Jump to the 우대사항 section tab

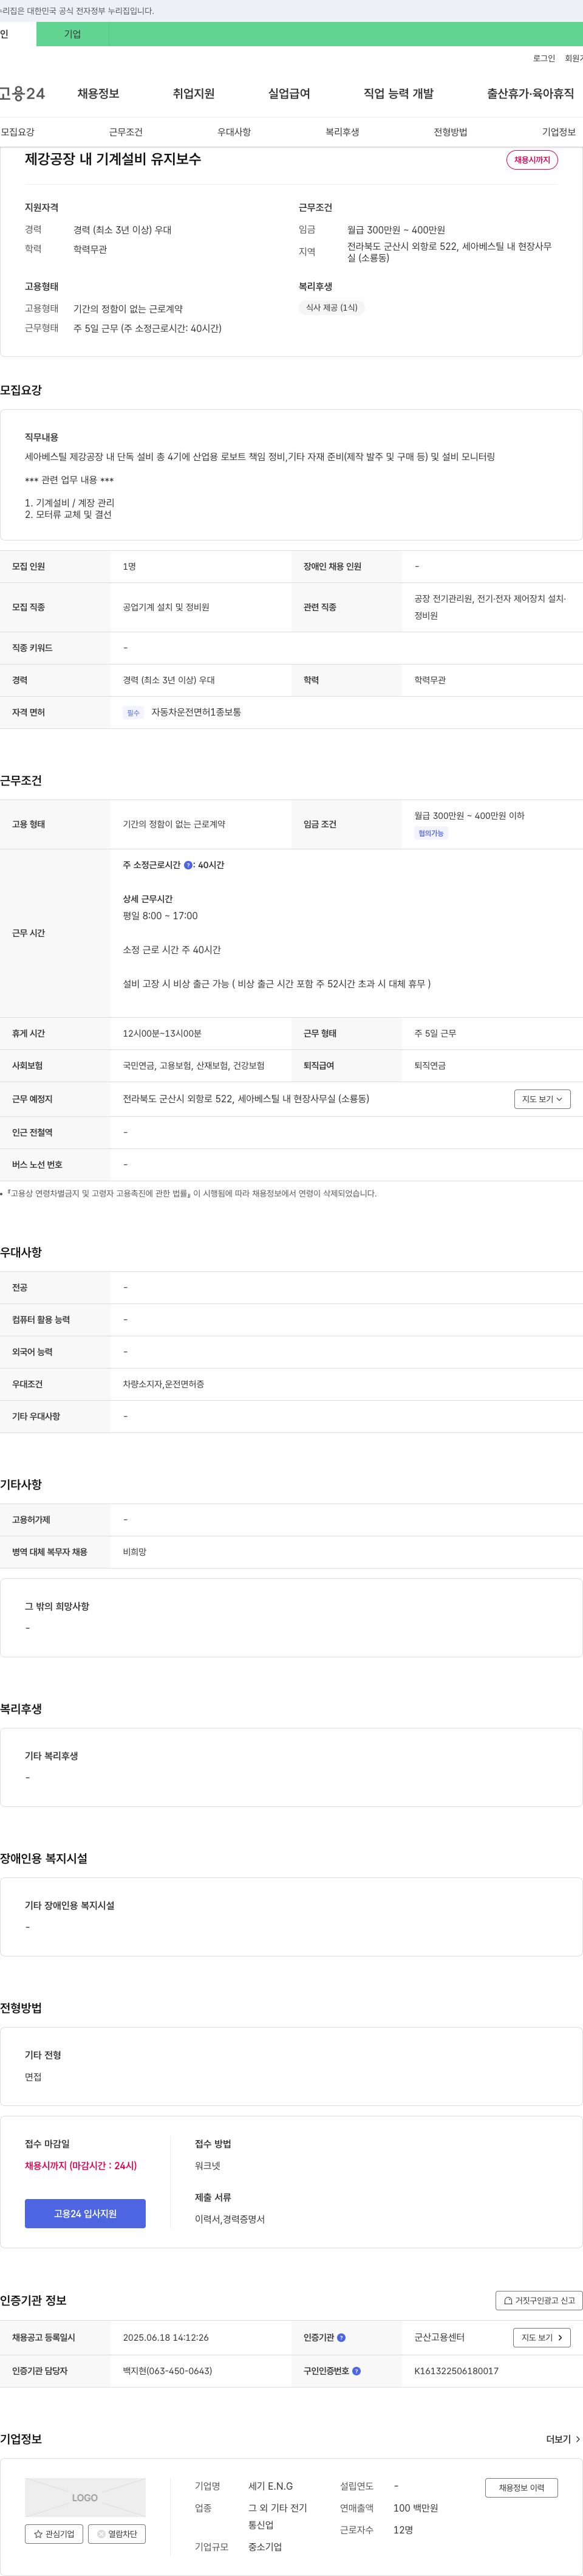click(234, 132)
